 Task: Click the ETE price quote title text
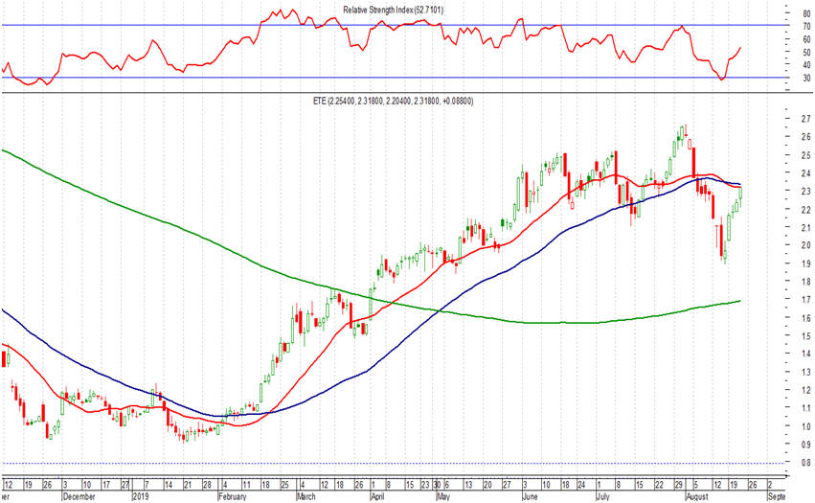393,102
